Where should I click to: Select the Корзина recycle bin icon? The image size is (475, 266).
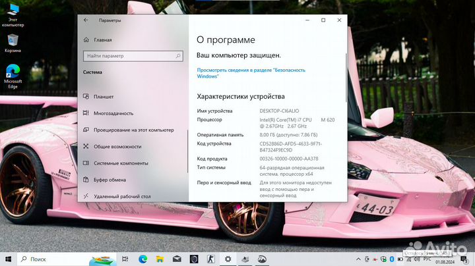click(13, 43)
